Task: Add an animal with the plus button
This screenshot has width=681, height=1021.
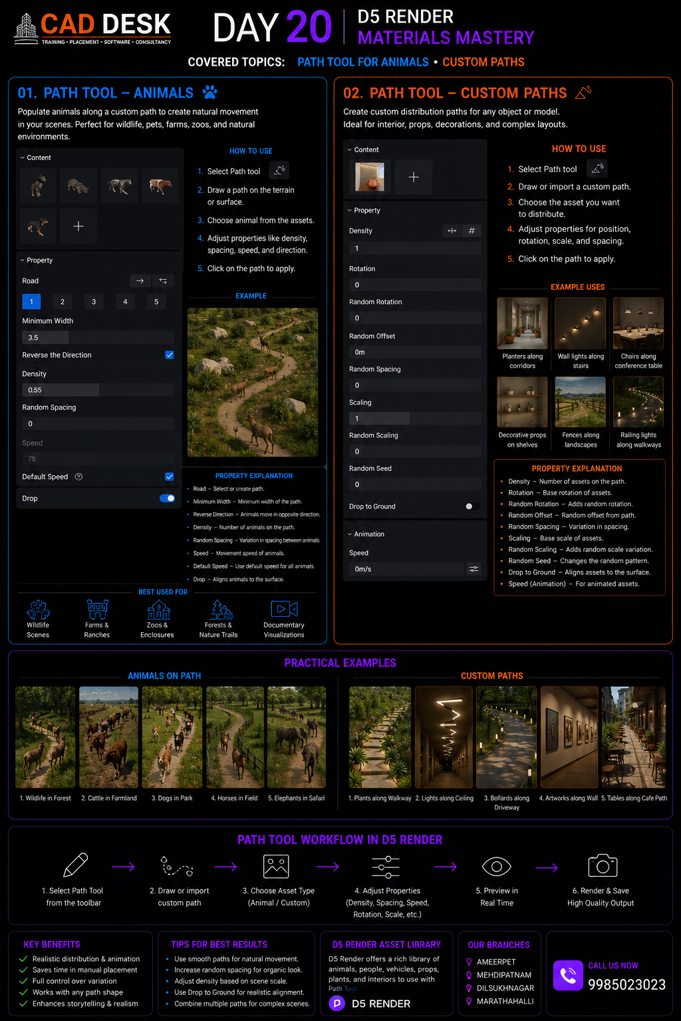Action: (78, 226)
